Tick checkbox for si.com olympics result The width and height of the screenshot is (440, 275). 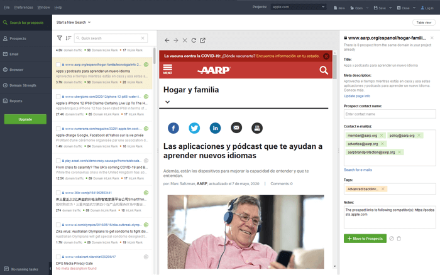58,225
